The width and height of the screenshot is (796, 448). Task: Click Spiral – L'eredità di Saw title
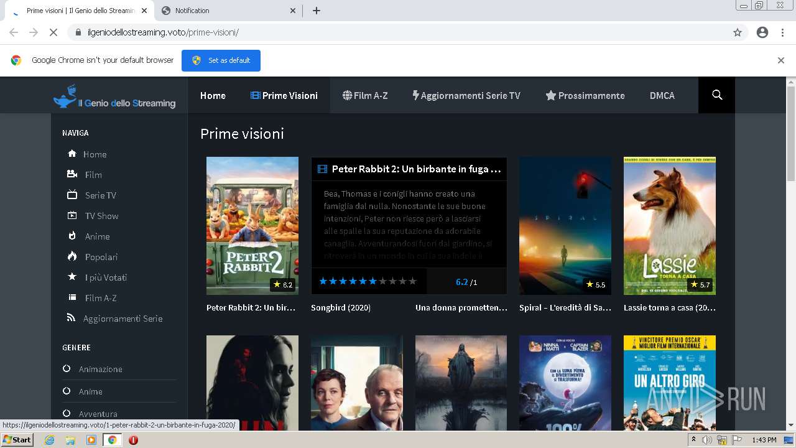click(x=565, y=307)
